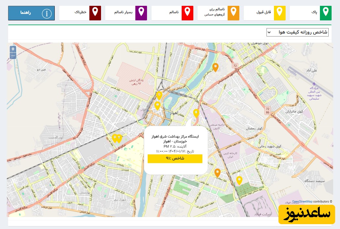Click the red pin icon for ناسالم
Screen dimensions: 340x229
pos(187,13)
